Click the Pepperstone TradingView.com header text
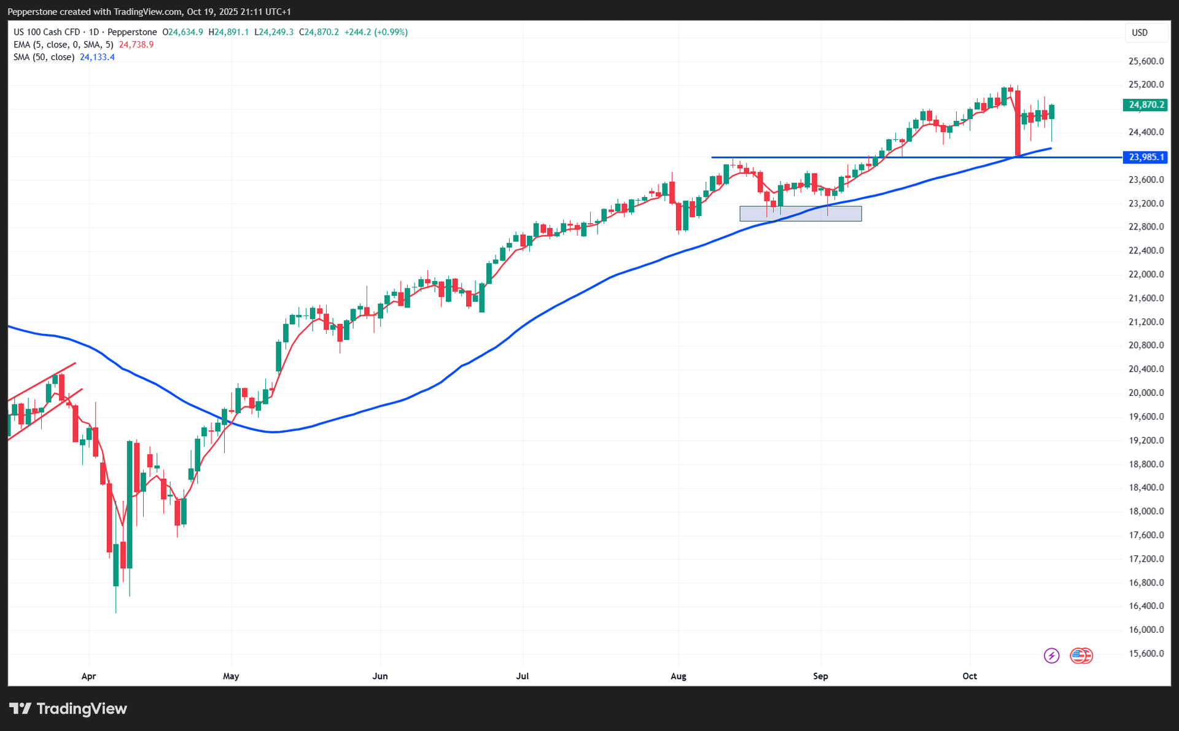This screenshot has width=1179, height=731. [x=149, y=12]
